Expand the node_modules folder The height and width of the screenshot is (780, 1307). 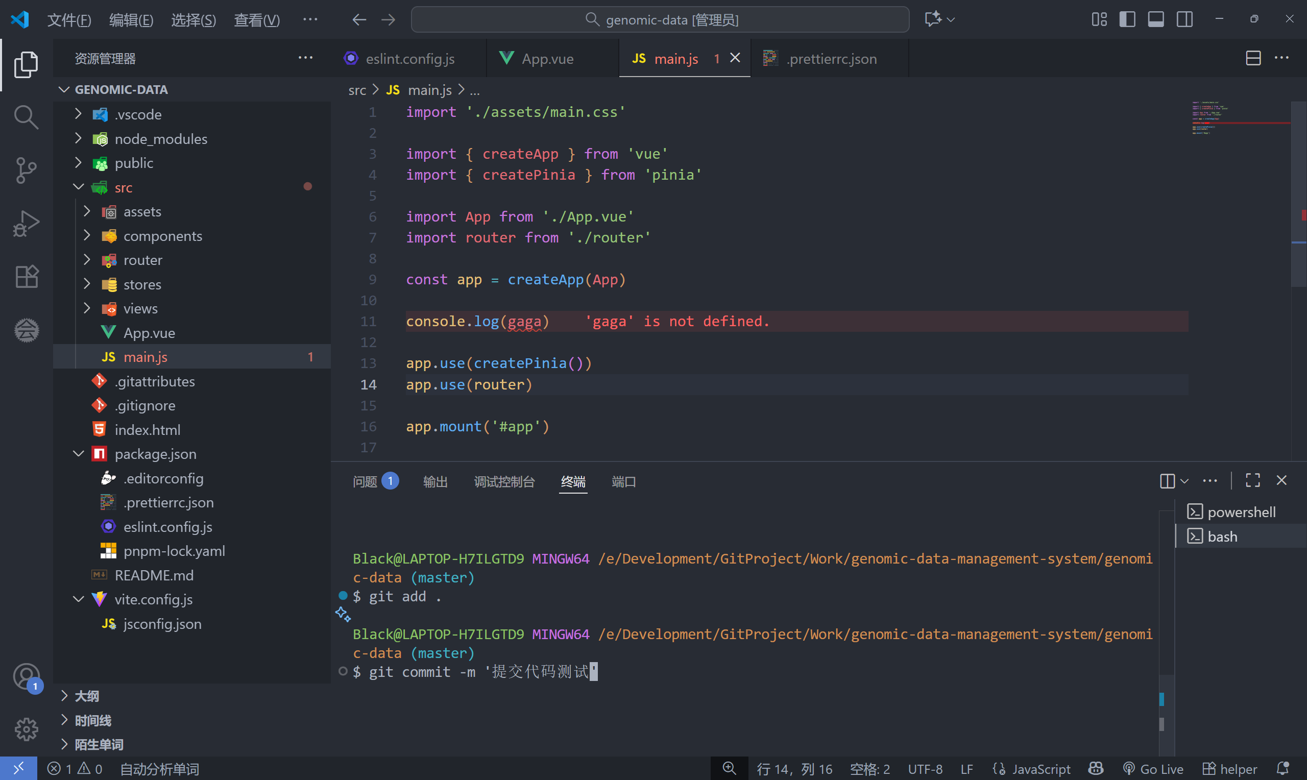[161, 139]
